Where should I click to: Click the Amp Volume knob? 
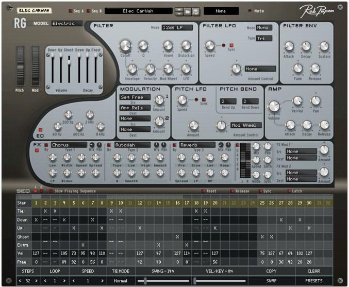274,106
